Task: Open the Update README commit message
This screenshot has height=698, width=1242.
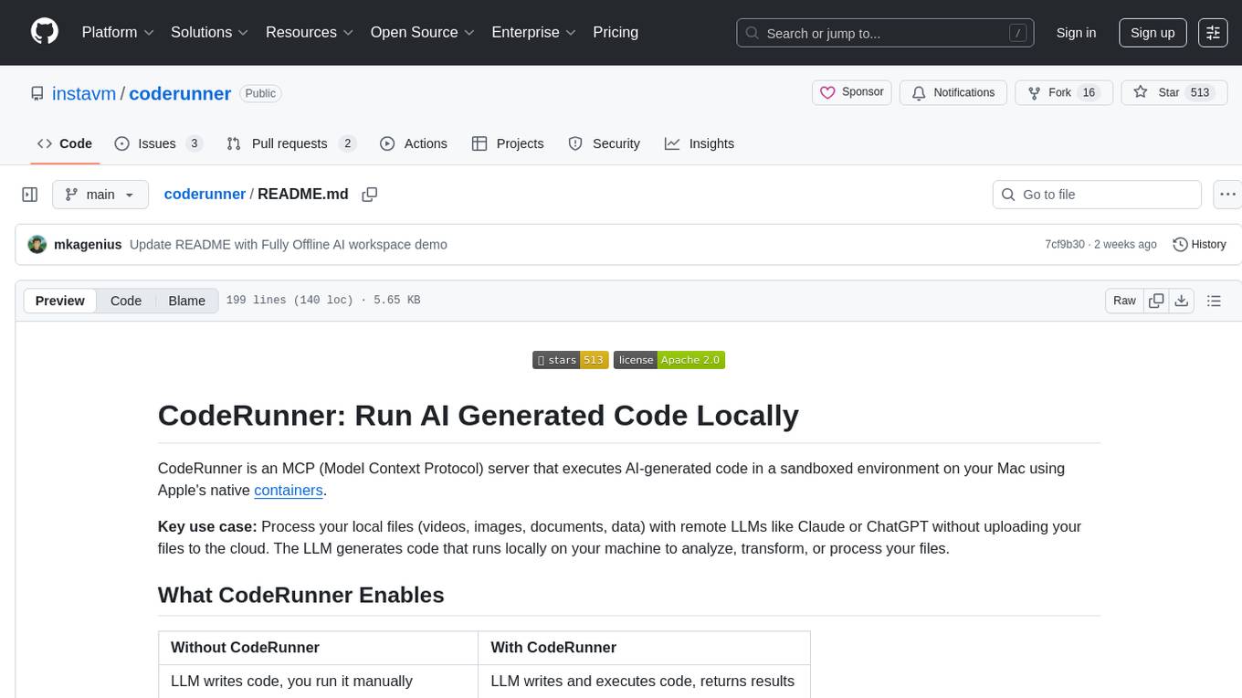Action: [x=289, y=244]
